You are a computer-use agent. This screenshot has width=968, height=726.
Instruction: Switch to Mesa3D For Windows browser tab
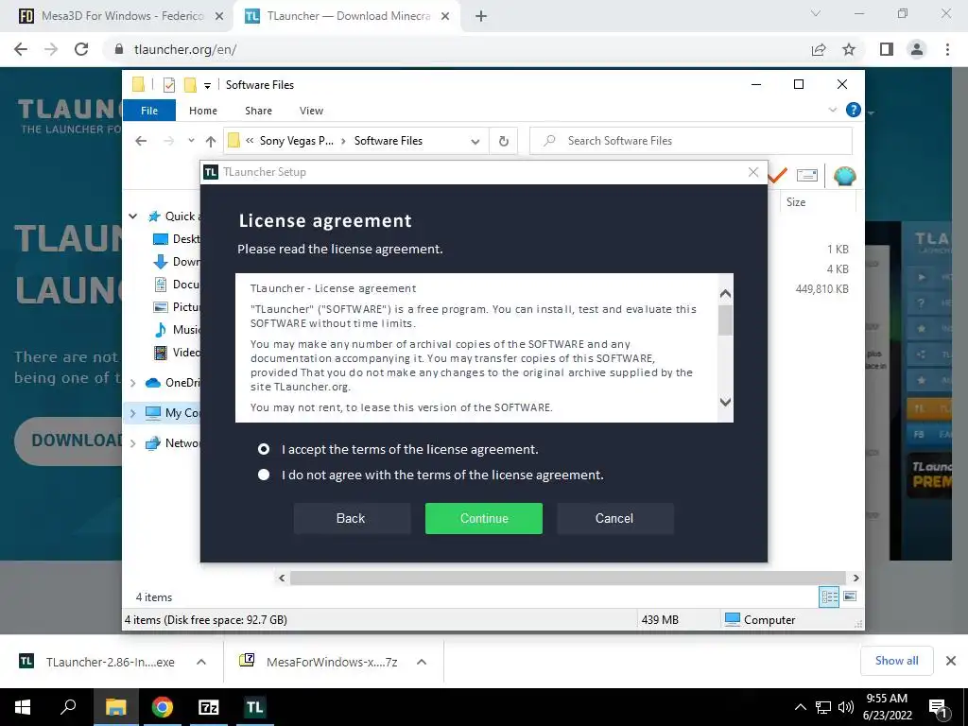point(120,16)
